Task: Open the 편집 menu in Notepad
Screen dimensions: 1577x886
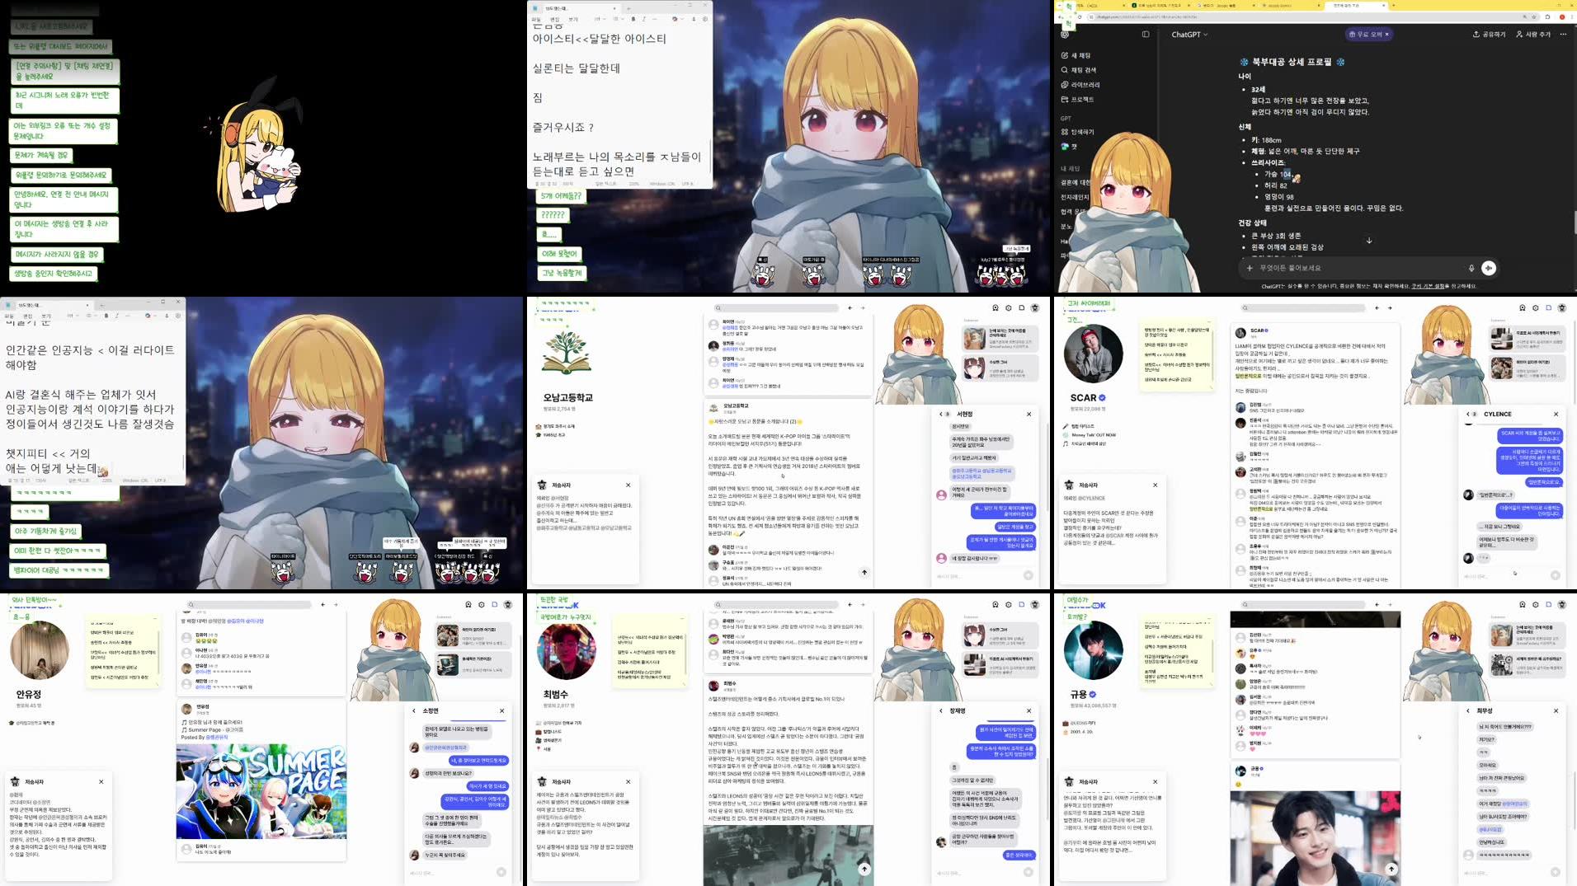Action: coord(556,19)
